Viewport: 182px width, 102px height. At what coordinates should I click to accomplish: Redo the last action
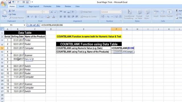pos(18,2)
